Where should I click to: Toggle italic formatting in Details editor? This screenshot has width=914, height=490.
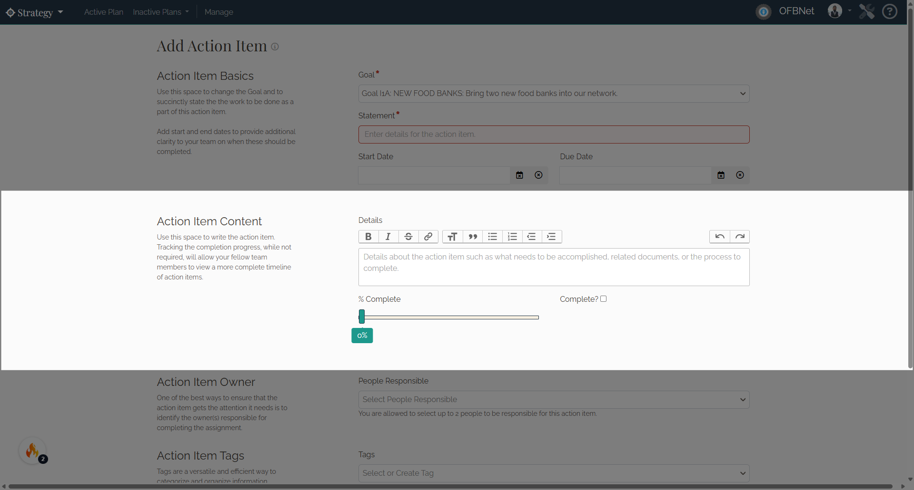[388, 237]
